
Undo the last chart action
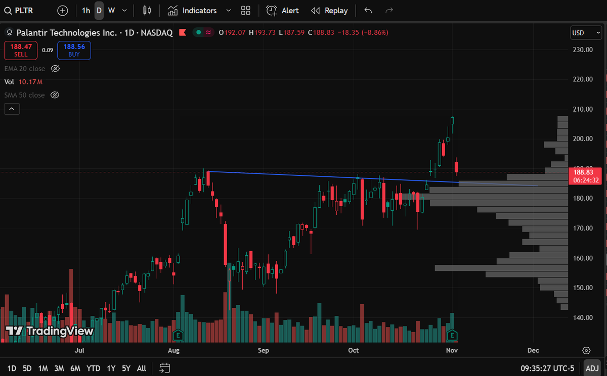coord(368,11)
